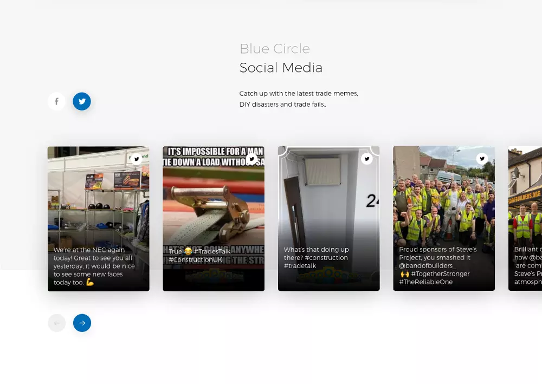Click Twitter badge on Steve's Project card
The height and width of the screenshot is (384, 542).
coord(482,159)
